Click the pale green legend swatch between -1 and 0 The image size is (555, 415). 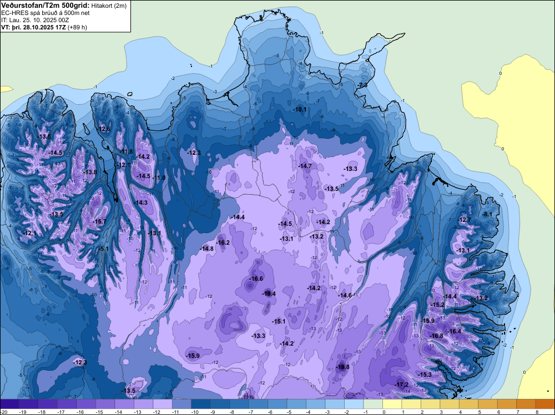(x=373, y=404)
